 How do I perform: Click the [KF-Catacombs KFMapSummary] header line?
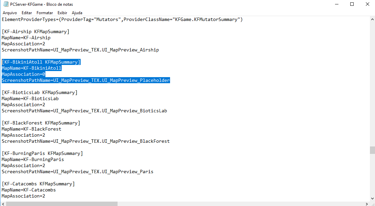pos(38,184)
